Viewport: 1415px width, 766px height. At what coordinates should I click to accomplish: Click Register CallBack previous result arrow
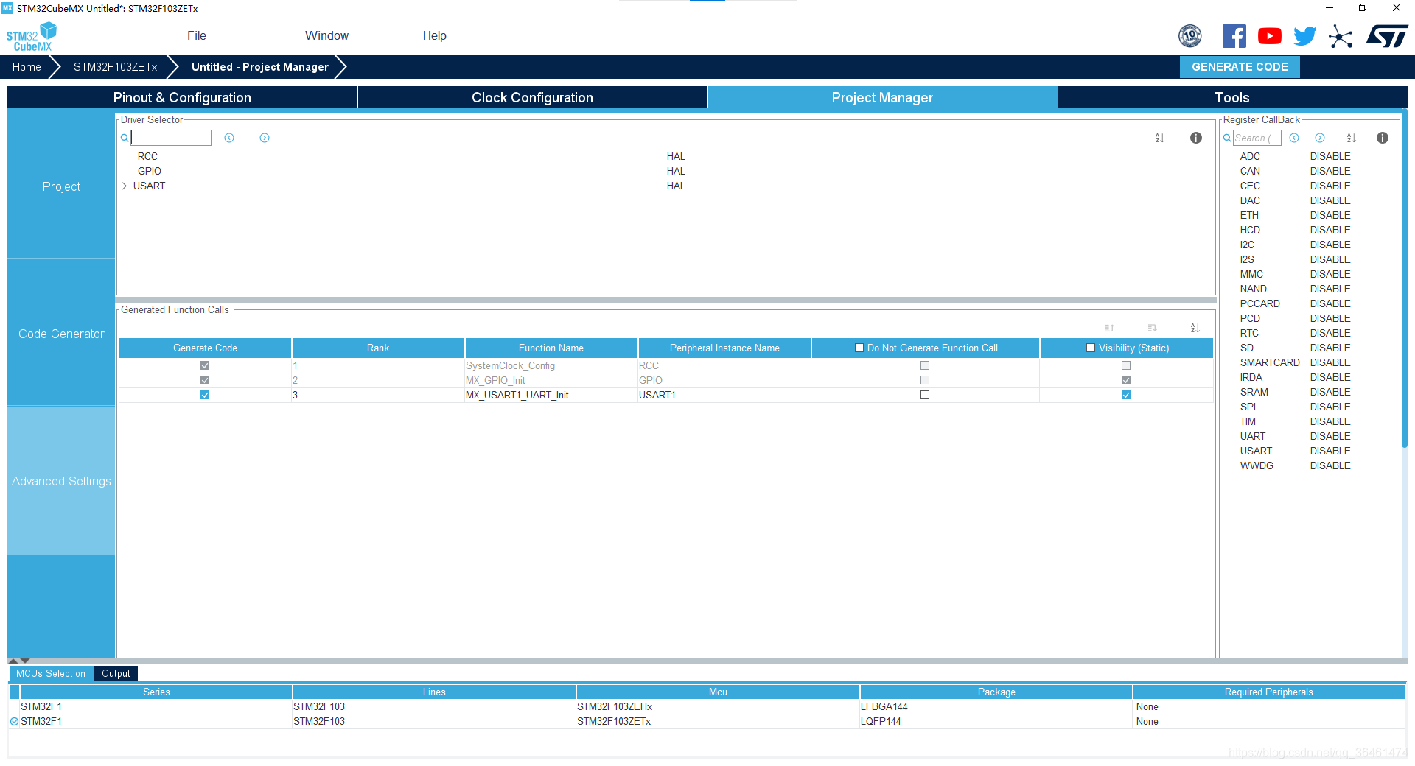(x=1294, y=138)
